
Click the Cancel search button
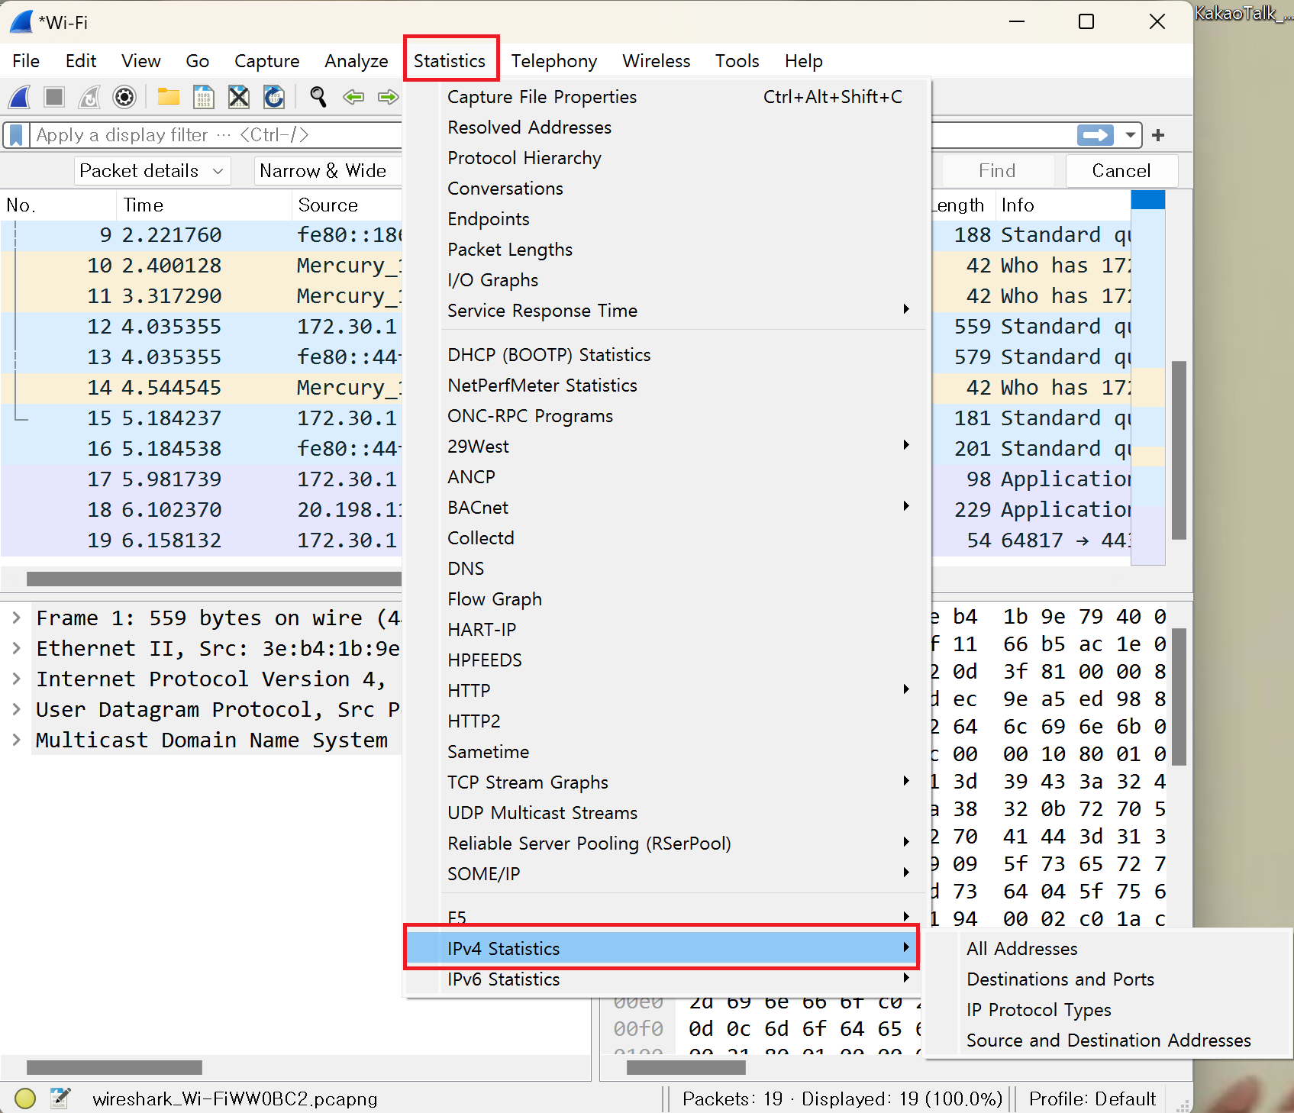coord(1121,171)
